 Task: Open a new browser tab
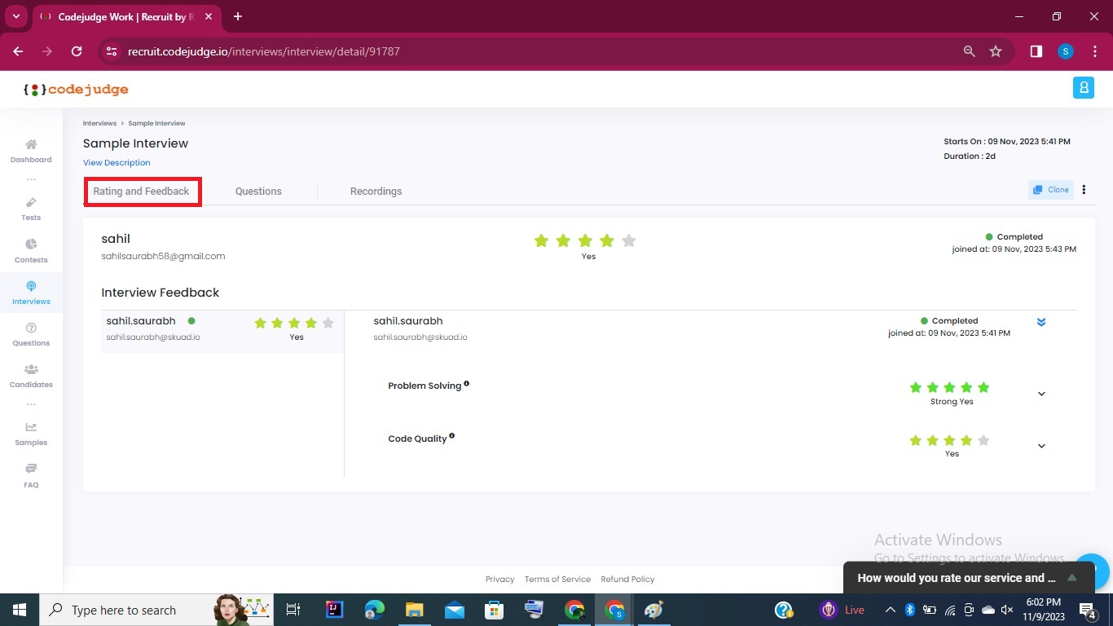[x=238, y=16]
